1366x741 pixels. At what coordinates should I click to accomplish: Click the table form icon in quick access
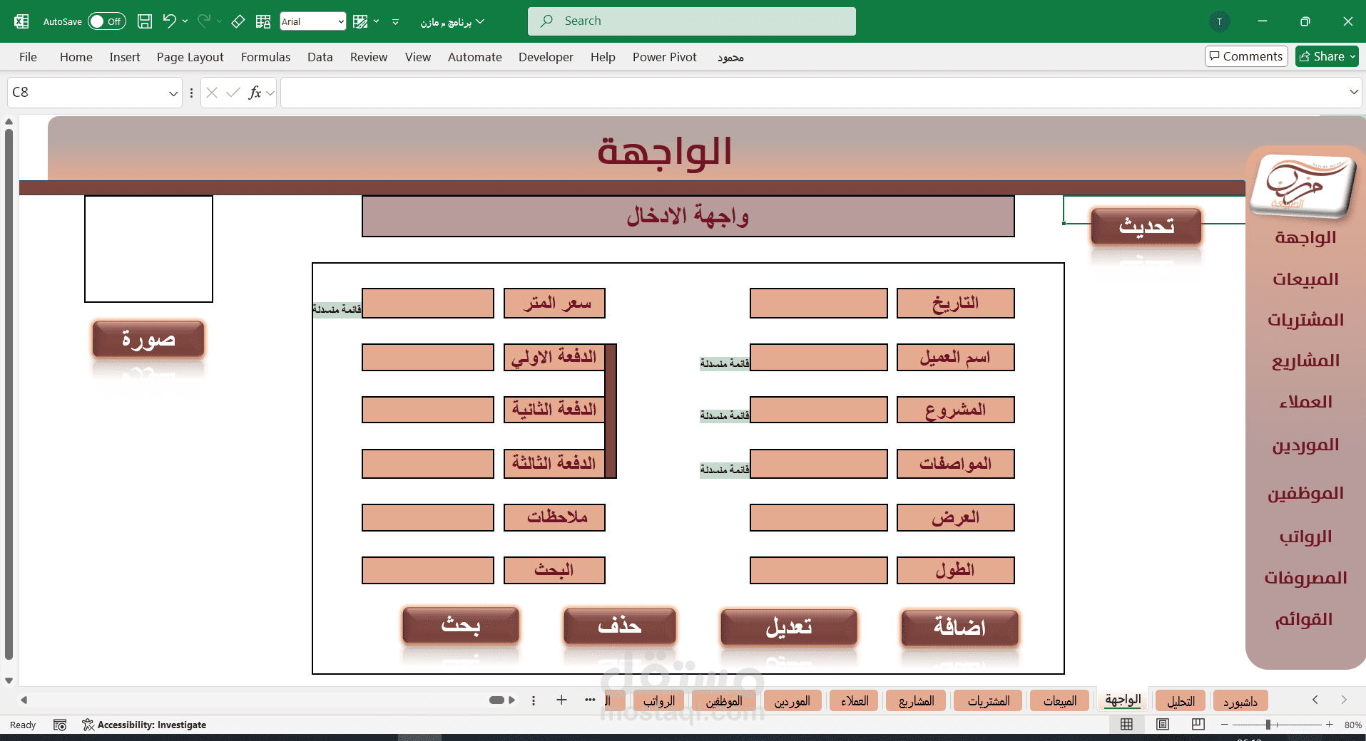[x=263, y=21]
